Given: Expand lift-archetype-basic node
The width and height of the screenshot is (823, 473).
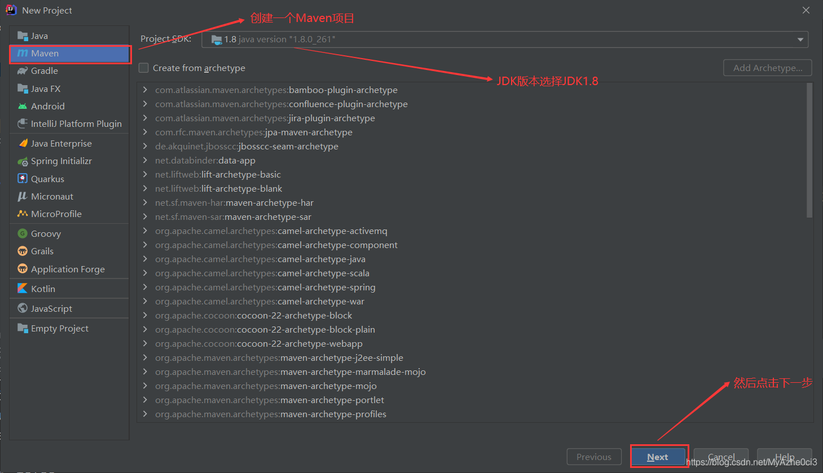Looking at the screenshot, I should 145,174.
